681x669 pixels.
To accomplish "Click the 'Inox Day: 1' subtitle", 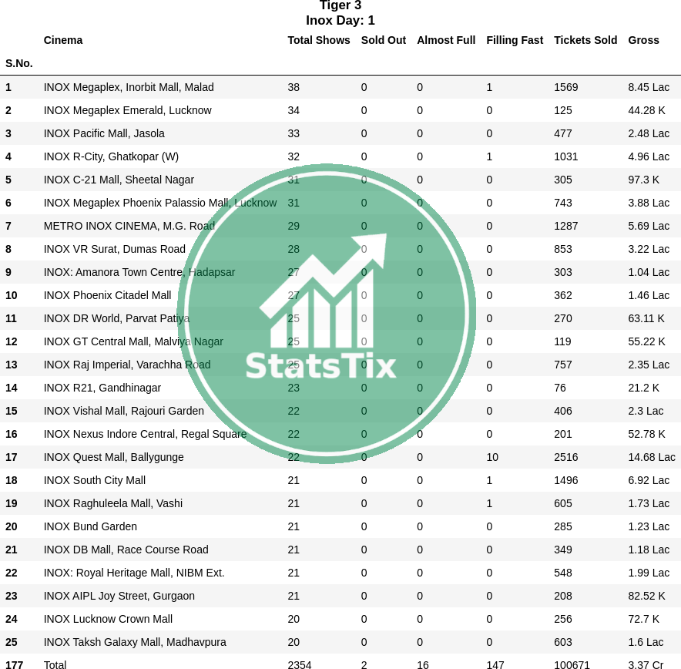I will [340, 20].
